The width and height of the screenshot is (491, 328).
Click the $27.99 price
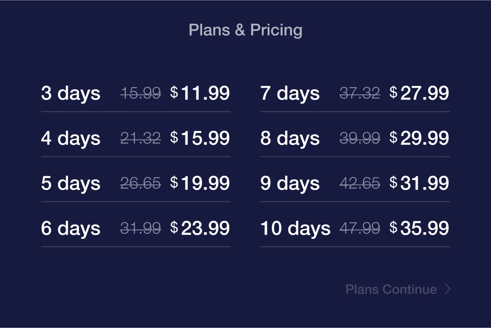point(419,93)
